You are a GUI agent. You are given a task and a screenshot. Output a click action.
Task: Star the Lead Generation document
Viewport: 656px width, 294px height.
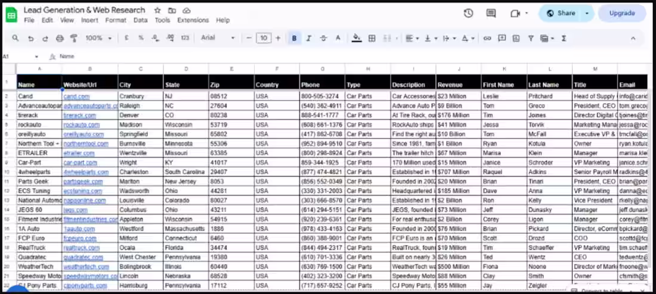point(157,11)
